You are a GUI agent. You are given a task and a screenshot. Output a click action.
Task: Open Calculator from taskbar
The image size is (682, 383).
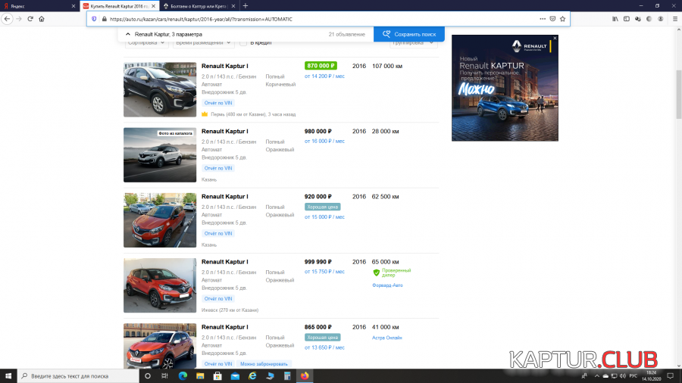(287, 376)
